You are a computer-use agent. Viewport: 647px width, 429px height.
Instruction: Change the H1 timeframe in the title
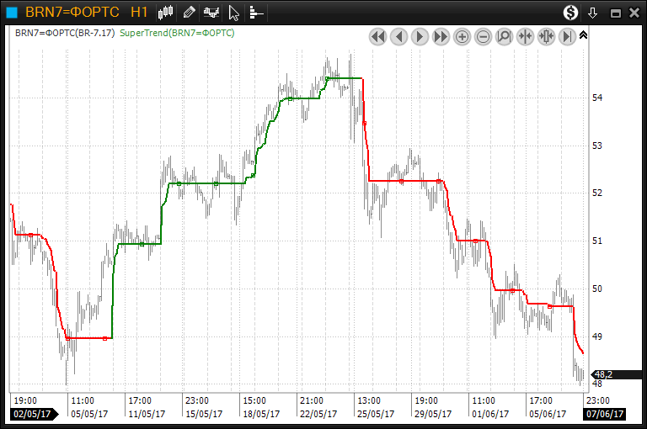tap(140, 13)
